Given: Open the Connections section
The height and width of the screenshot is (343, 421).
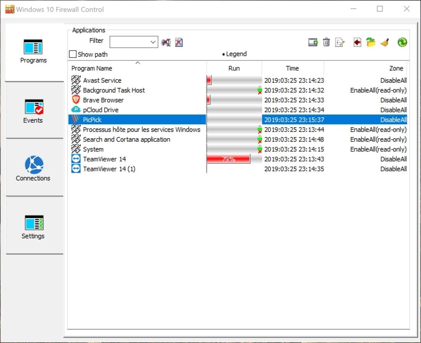Looking at the screenshot, I should pos(34,168).
